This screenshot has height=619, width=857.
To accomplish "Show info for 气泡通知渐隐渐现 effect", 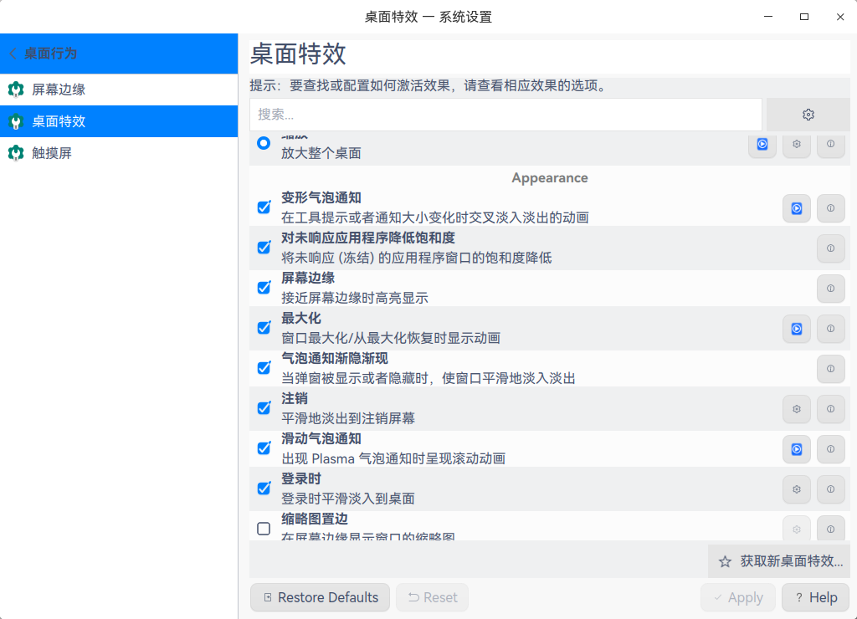I will 831,369.
